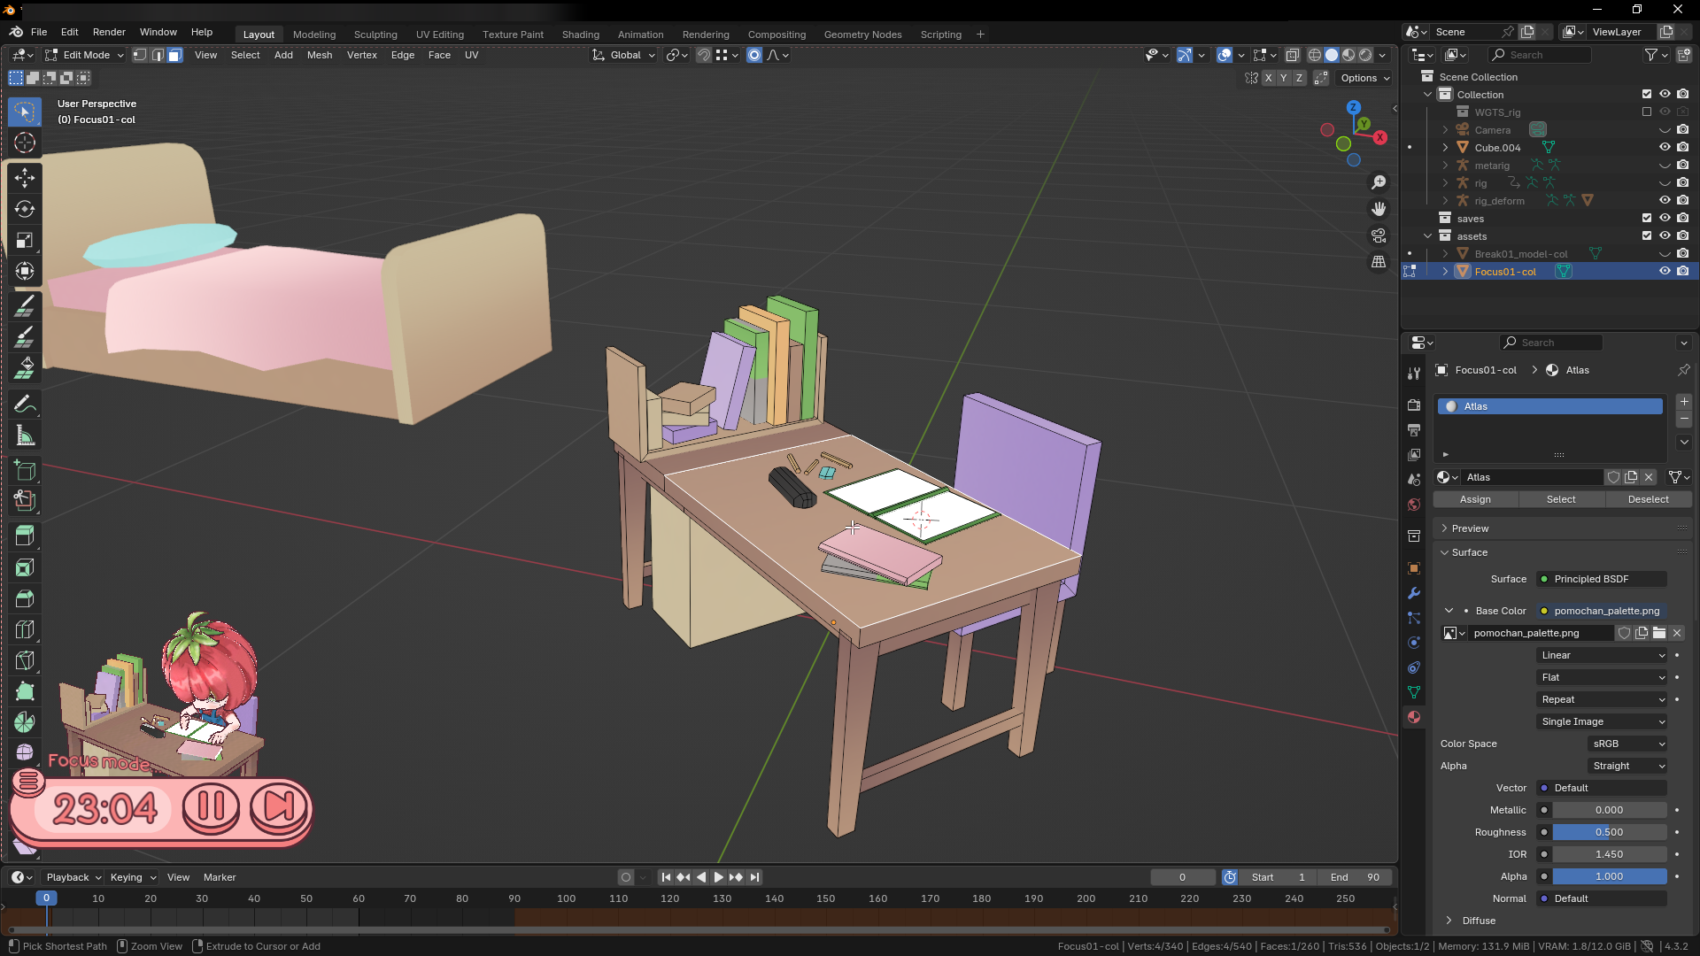Switch to the UV Editing workspace tab
This screenshot has width=1700, height=956.
440,35
